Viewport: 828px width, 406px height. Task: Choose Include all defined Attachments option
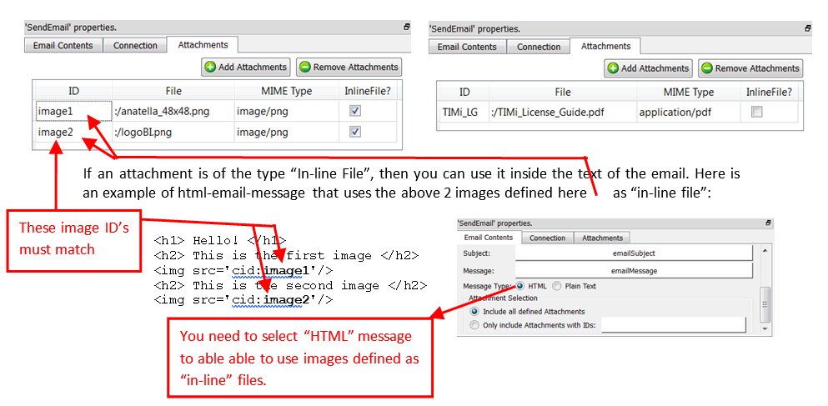point(474,312)
